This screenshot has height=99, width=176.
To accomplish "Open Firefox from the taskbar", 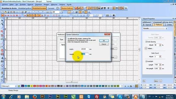I will click(35, 97).
